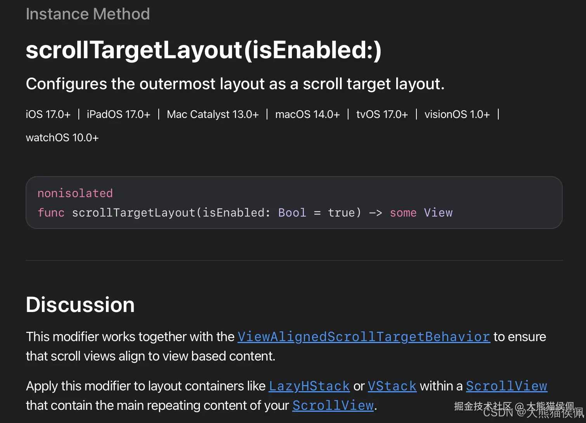Select the watchOS 10.0+ availability label
This screenshot has width=586, height=423.
click(62, 138)
